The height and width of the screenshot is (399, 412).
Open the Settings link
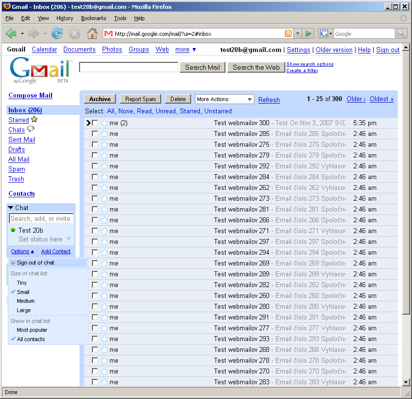pyautogui.click(x=299, y=50)
